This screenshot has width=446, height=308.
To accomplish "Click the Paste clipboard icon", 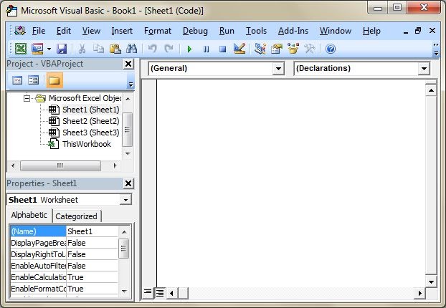I will pyautogui.click(x=115, y=49).
